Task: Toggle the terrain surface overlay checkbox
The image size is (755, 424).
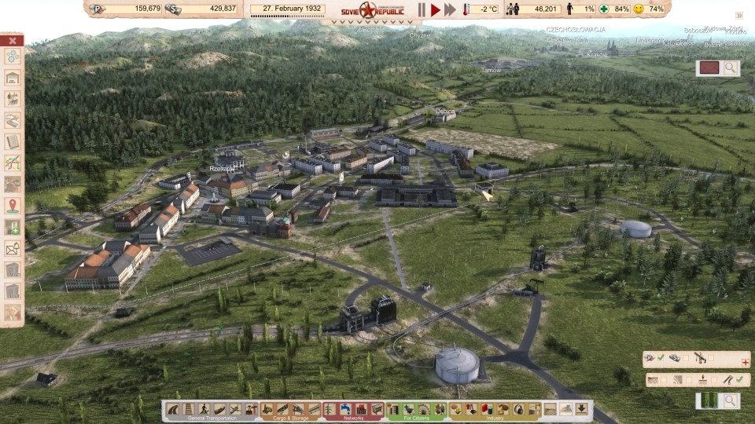Action: [664, 380]
